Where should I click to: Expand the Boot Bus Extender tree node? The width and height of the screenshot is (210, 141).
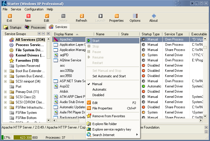coord(5,71)
